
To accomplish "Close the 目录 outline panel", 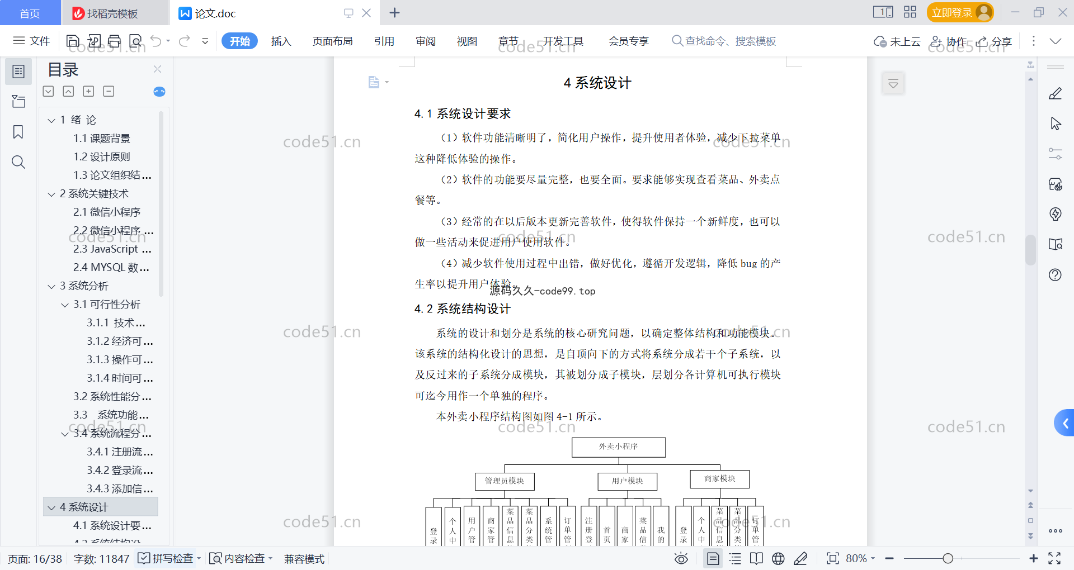I will coord(157,69).
